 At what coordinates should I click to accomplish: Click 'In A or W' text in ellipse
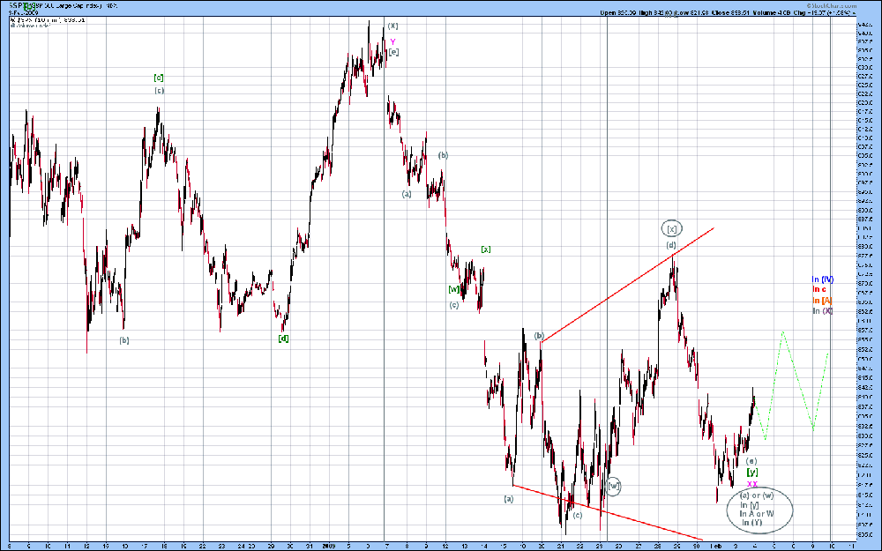[x=757, y=513]
